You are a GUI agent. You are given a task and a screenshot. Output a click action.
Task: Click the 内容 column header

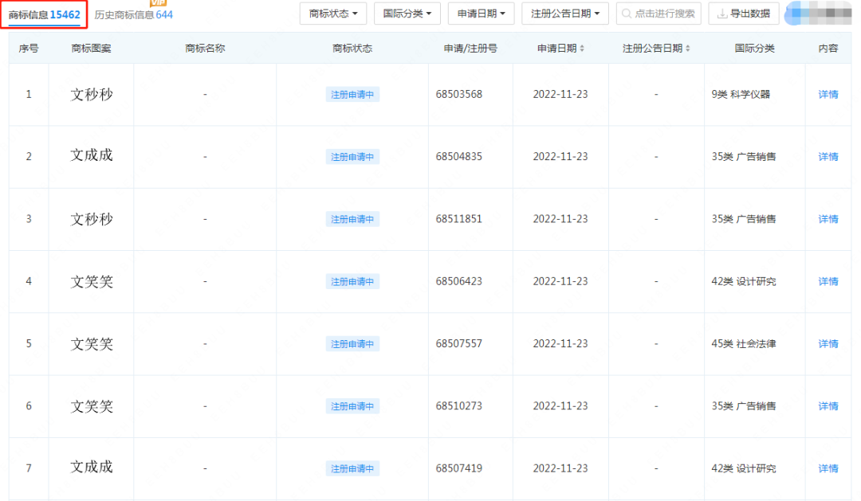click(828, 49)
